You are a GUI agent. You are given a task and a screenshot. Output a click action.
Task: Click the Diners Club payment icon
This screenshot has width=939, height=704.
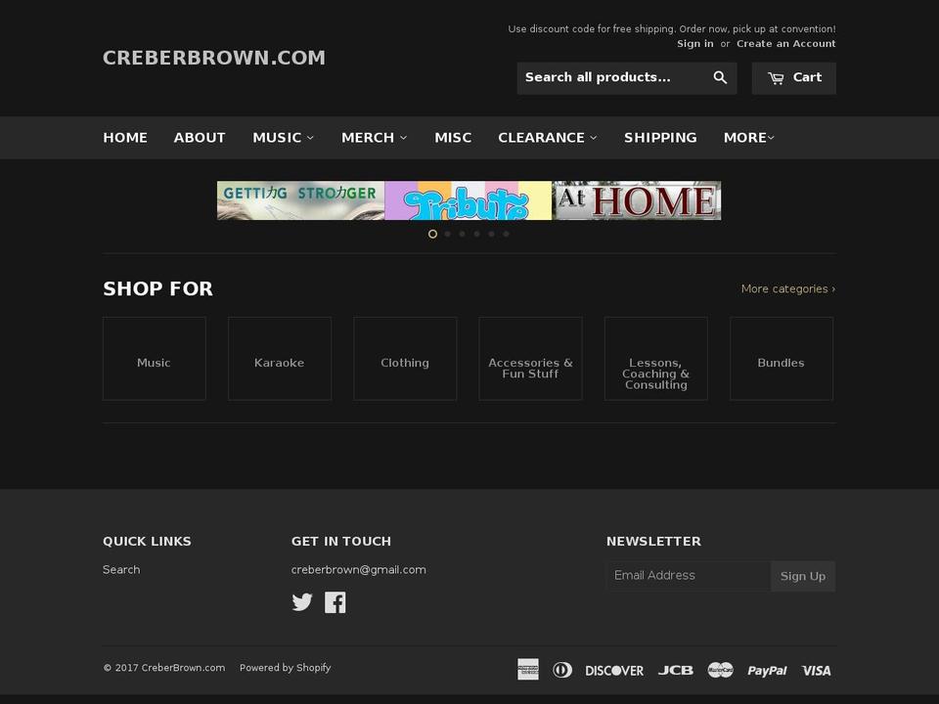click(x=561, y=670)
